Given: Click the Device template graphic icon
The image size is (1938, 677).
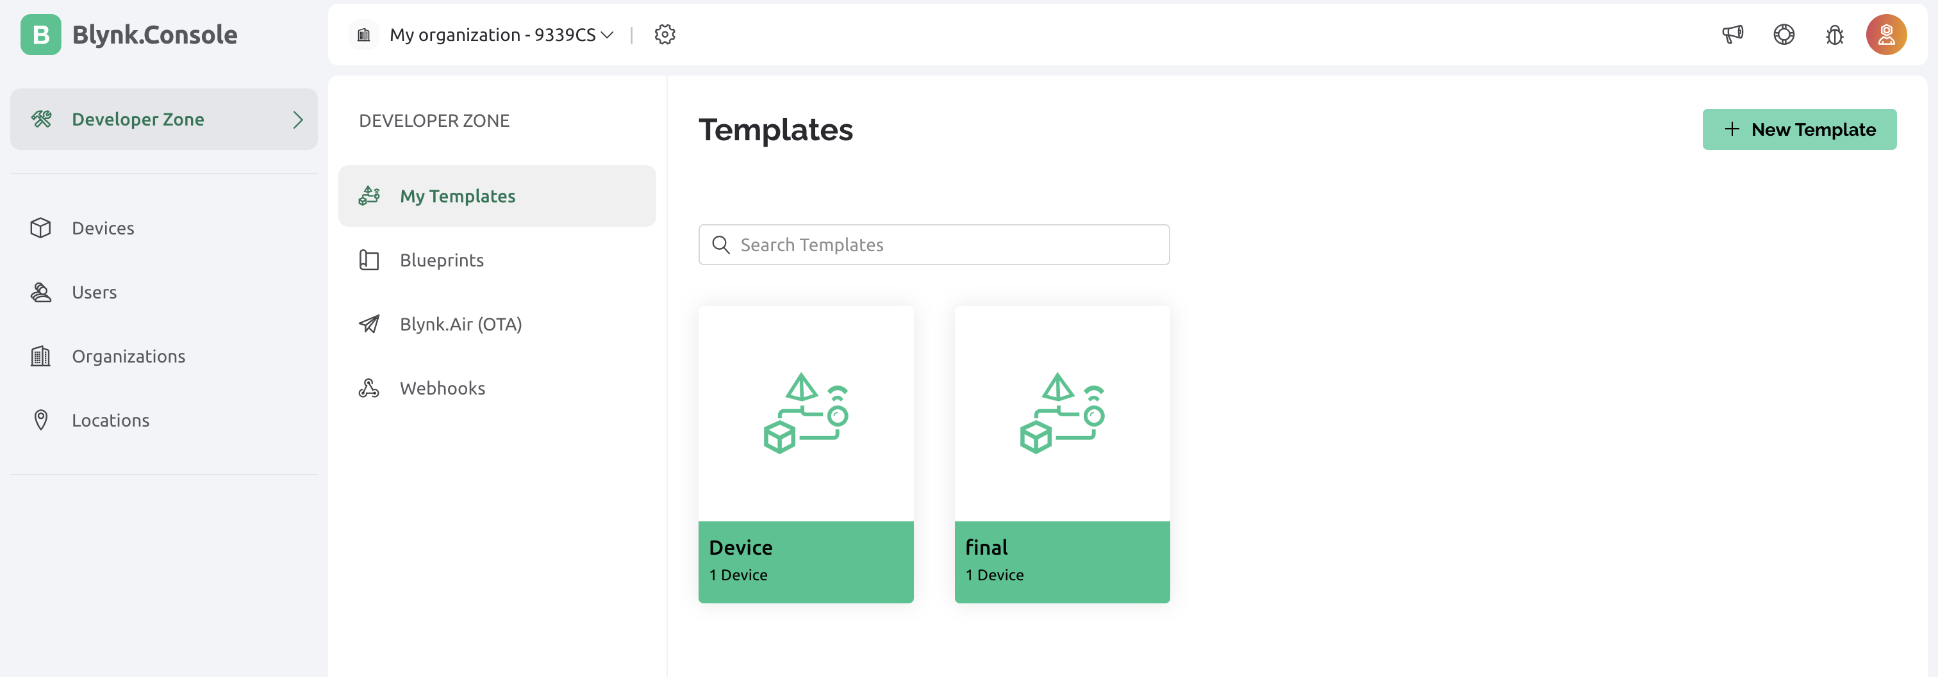Looking at the screenshot, I should [x=806, y=413].
